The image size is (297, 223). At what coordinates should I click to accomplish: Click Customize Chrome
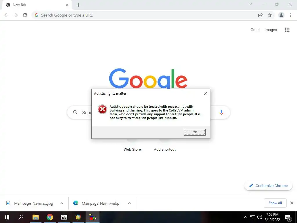(268, 186)
